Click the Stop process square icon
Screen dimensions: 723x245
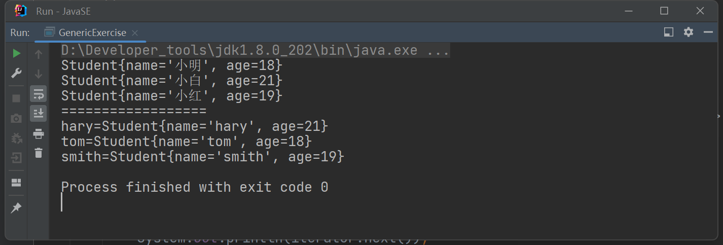click(x=16, y=98)
